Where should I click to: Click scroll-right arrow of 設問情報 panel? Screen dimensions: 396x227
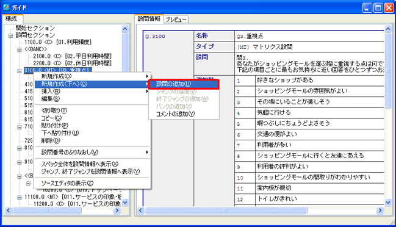pos(380,211)
